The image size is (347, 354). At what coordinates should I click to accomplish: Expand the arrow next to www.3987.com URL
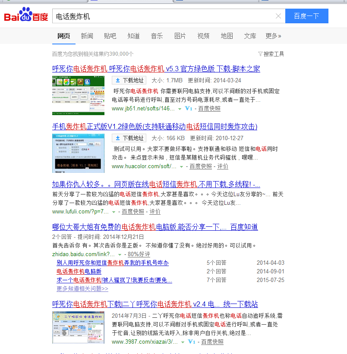tap(183, 342)
